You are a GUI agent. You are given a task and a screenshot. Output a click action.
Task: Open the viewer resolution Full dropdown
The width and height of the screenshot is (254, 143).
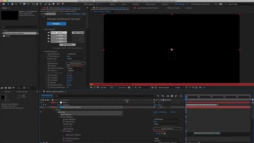point(144,87)
